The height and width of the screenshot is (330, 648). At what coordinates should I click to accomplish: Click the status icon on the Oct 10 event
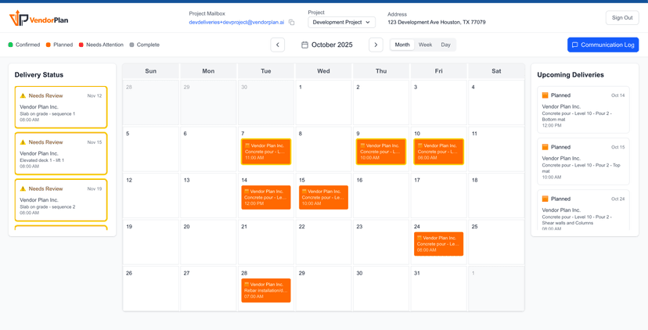420,145
